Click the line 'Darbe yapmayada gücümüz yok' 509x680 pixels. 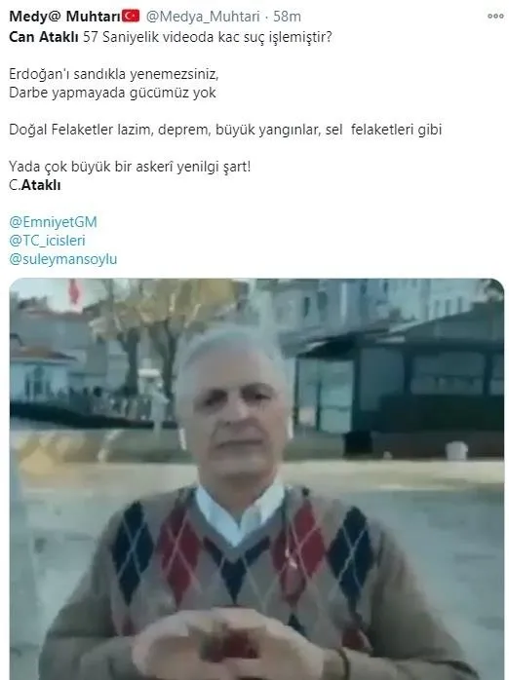(112, 93)
